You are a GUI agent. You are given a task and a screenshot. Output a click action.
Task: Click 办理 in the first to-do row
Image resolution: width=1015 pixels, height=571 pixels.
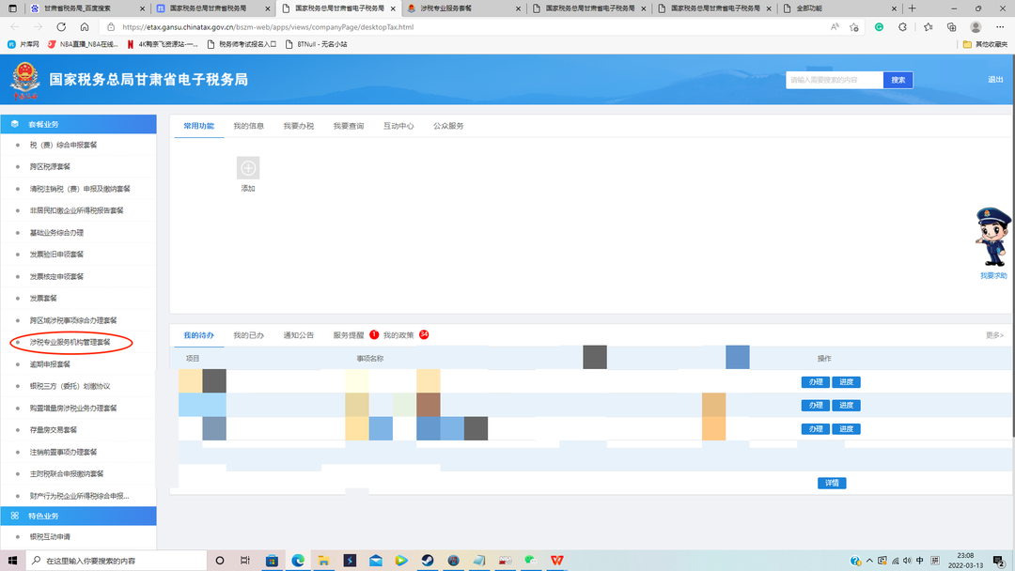815,382
